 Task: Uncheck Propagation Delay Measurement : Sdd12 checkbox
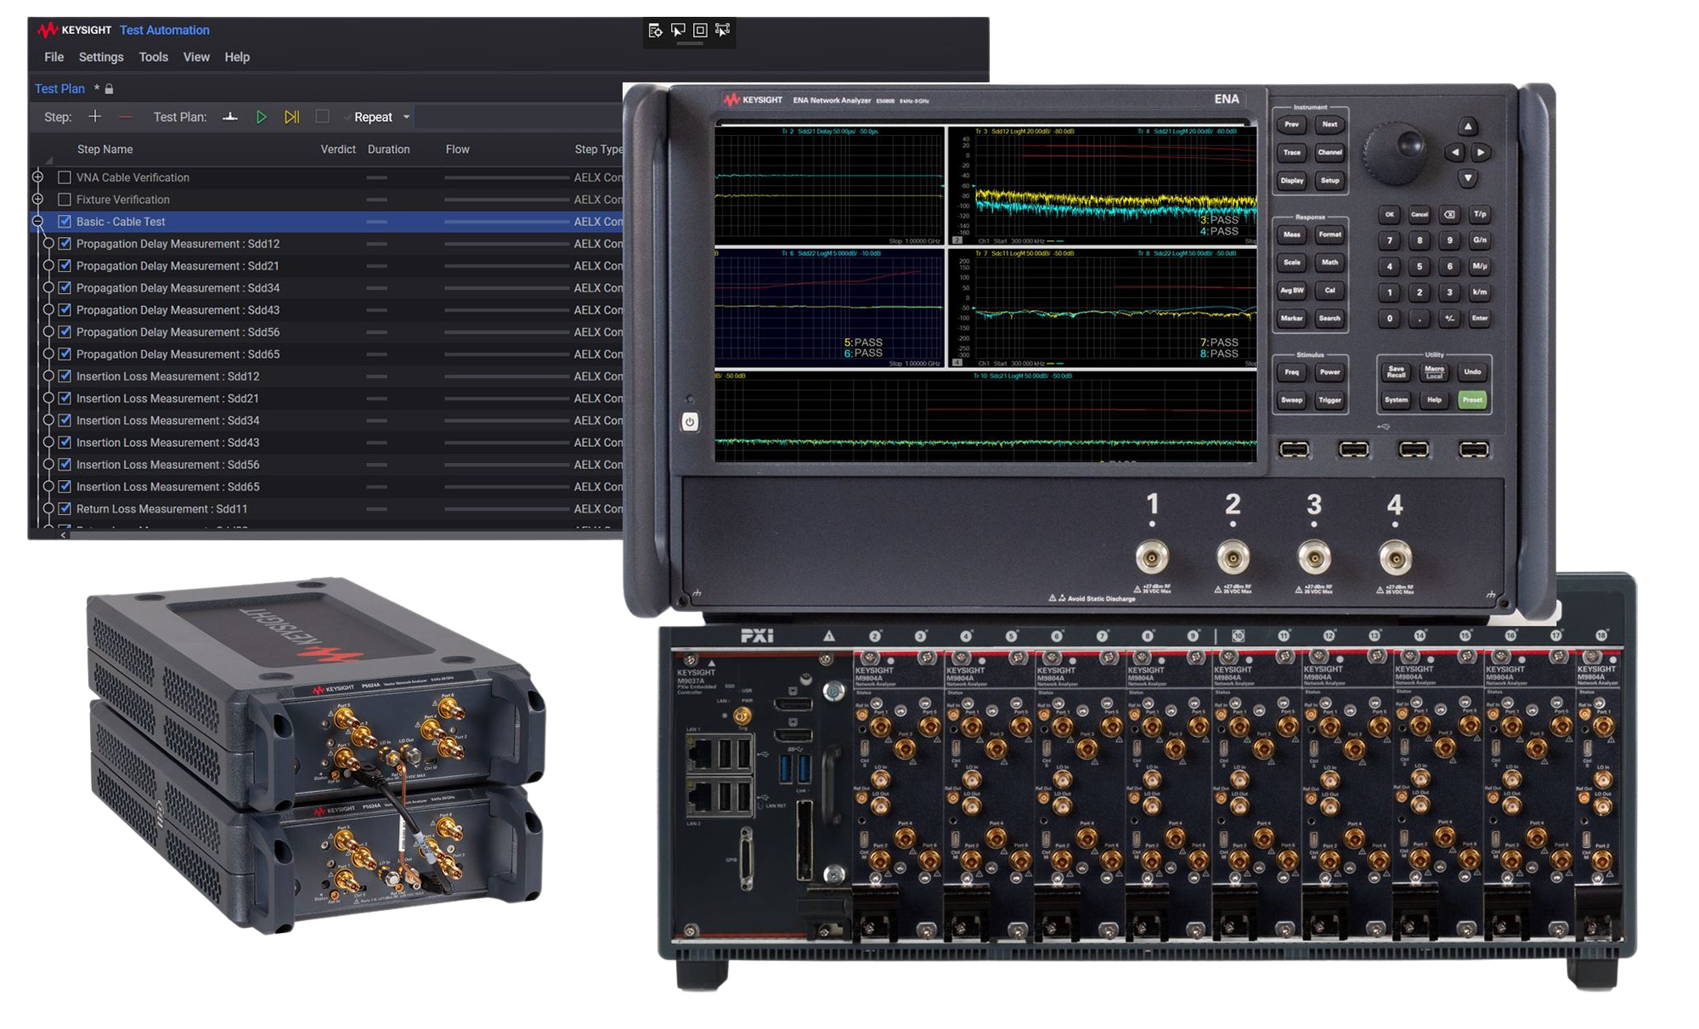[x=65, y=244]
